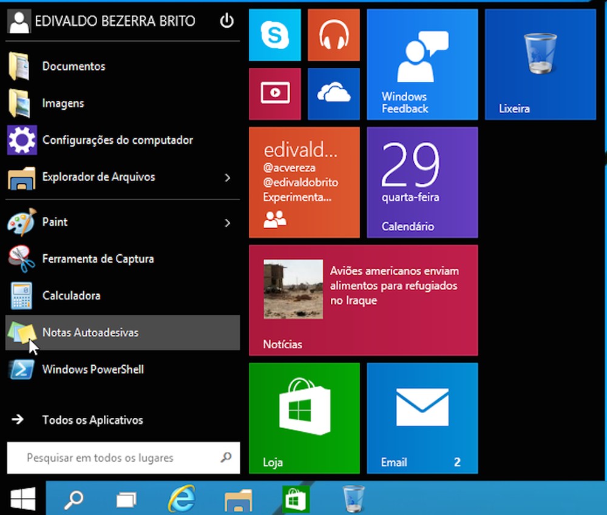Click the user account avatar
This screenshot has height=515, width=607.
click(19, 21)
